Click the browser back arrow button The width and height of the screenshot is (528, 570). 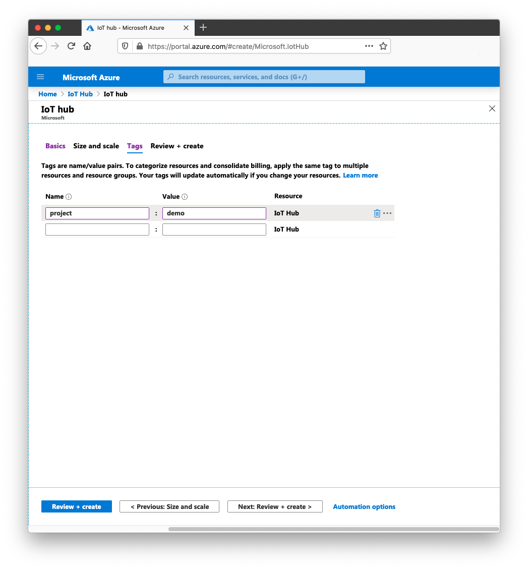38,46
